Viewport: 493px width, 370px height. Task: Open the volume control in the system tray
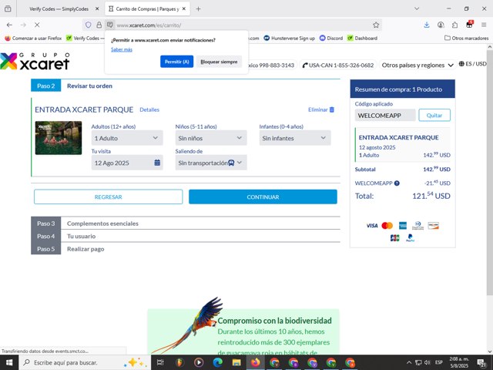(428, 362)
